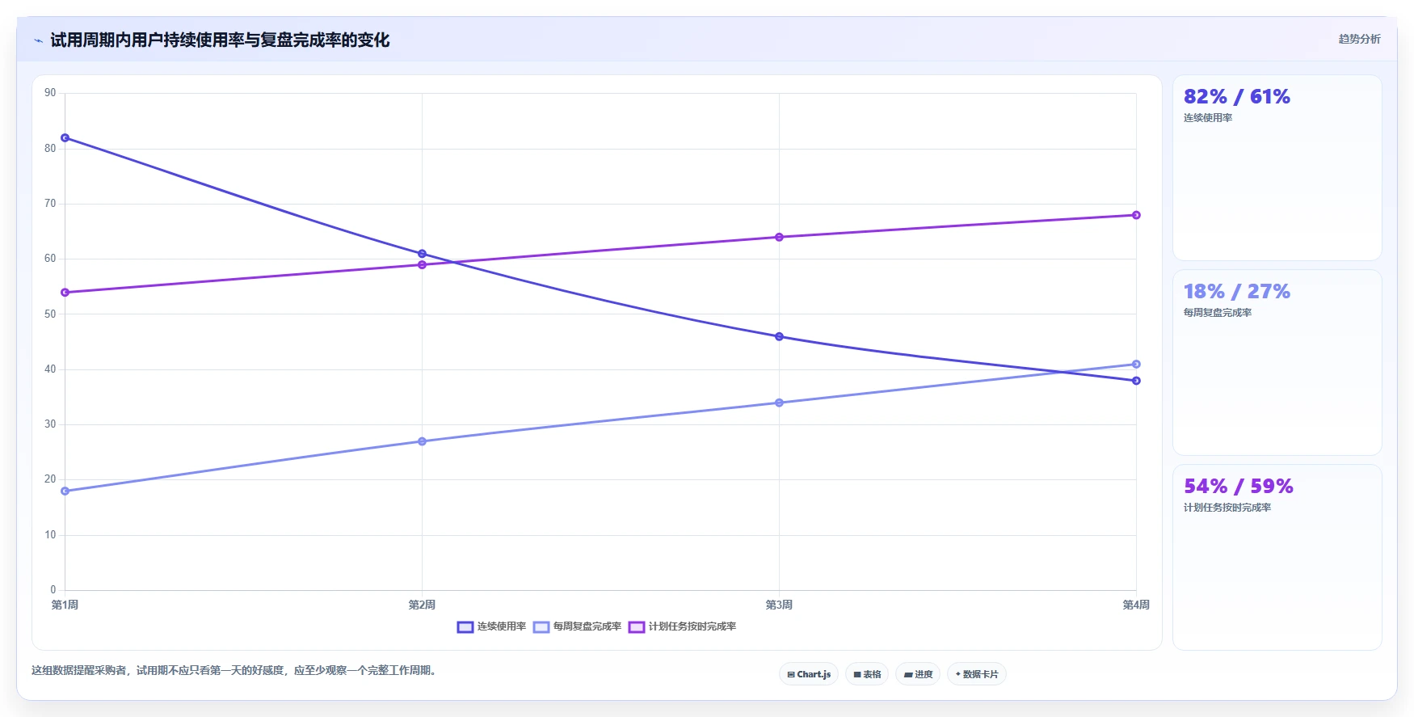Click the 连续使用率 point at 第3周 (46)
Screen dimensions: 1414x717
pos(779,336)
